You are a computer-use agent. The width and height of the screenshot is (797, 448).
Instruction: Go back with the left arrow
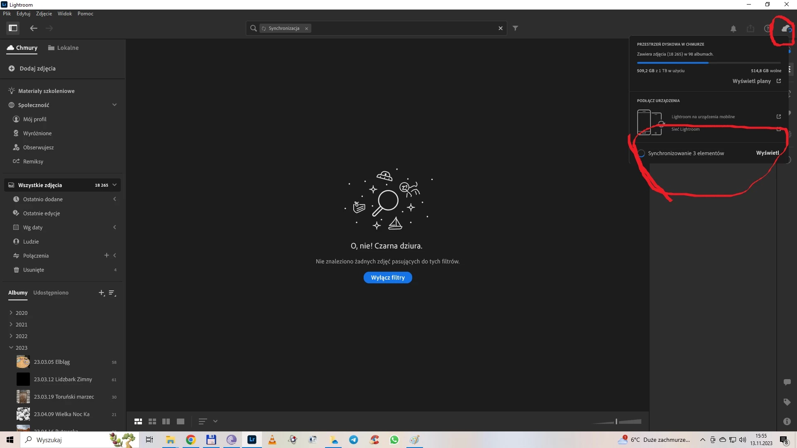(34, 28)
